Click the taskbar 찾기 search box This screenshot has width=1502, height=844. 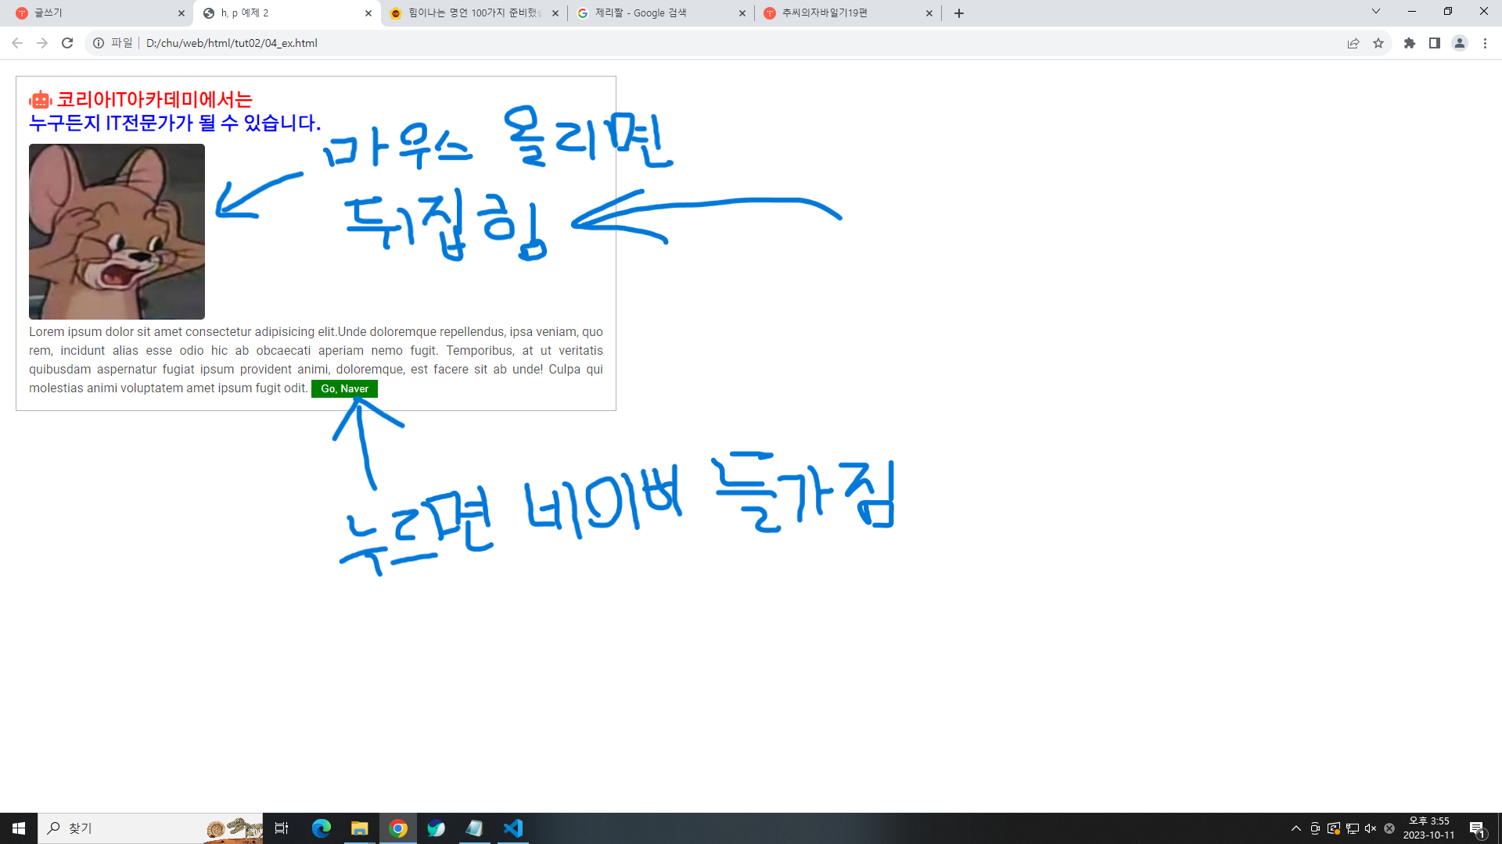(150, 828)
